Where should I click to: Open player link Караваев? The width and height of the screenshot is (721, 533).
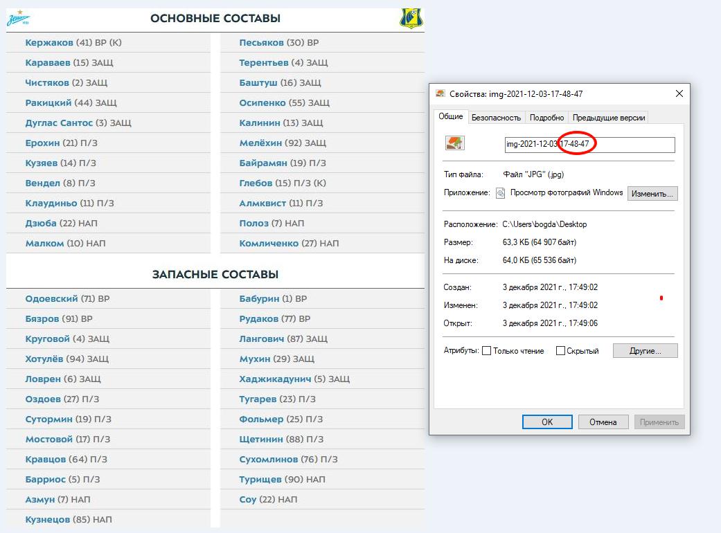point(48,62)
